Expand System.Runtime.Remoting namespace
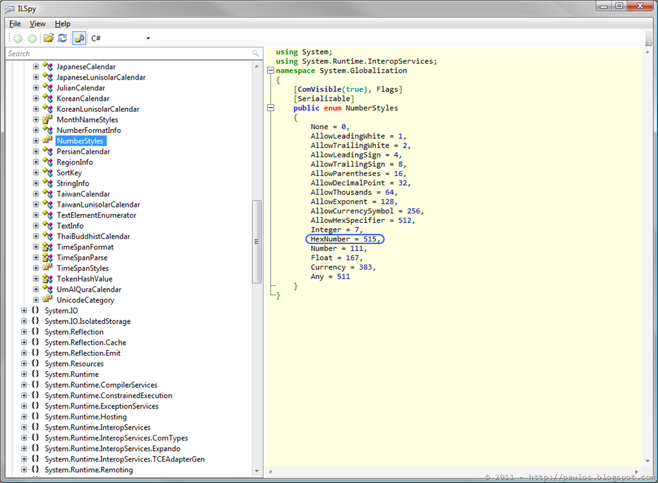The image size is (658, 483). pyautogui.click(x=24, y=470)
